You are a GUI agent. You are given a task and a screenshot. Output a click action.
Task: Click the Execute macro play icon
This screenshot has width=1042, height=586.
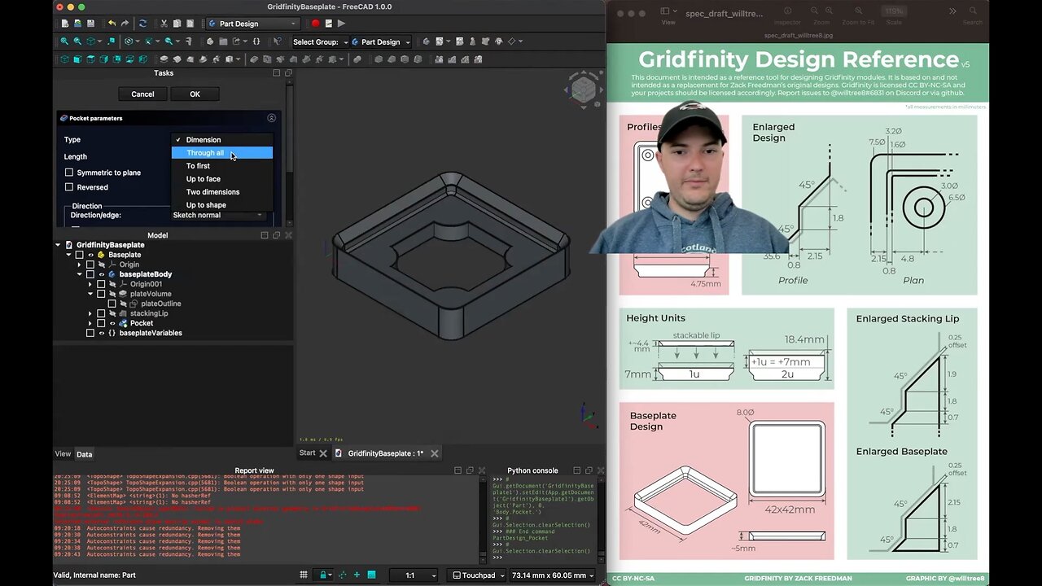click(341, 24)
